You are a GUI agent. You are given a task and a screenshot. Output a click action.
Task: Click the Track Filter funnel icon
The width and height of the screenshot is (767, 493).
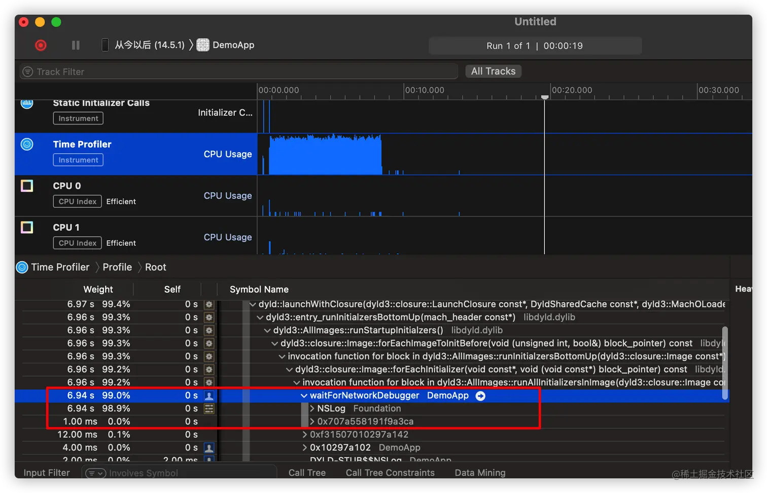click(x=28, y=72)
